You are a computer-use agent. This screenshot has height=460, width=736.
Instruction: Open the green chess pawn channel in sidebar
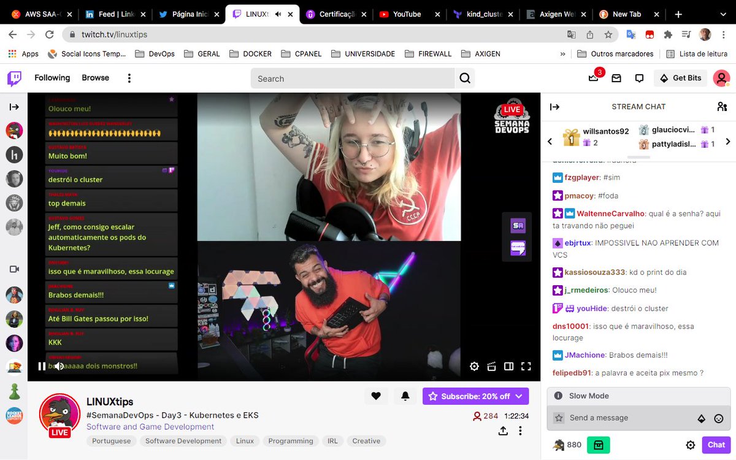(14, 391)
